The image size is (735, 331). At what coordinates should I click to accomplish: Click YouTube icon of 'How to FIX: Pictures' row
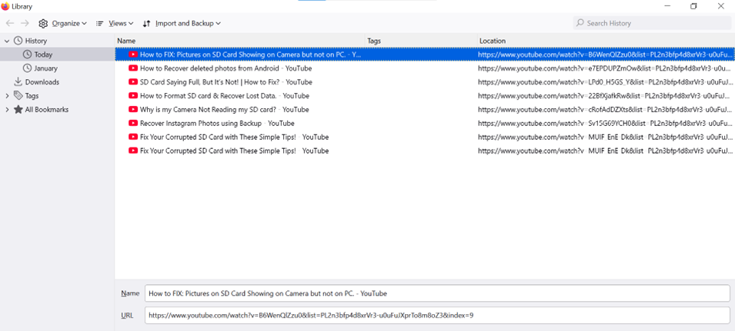pos(133,55)
